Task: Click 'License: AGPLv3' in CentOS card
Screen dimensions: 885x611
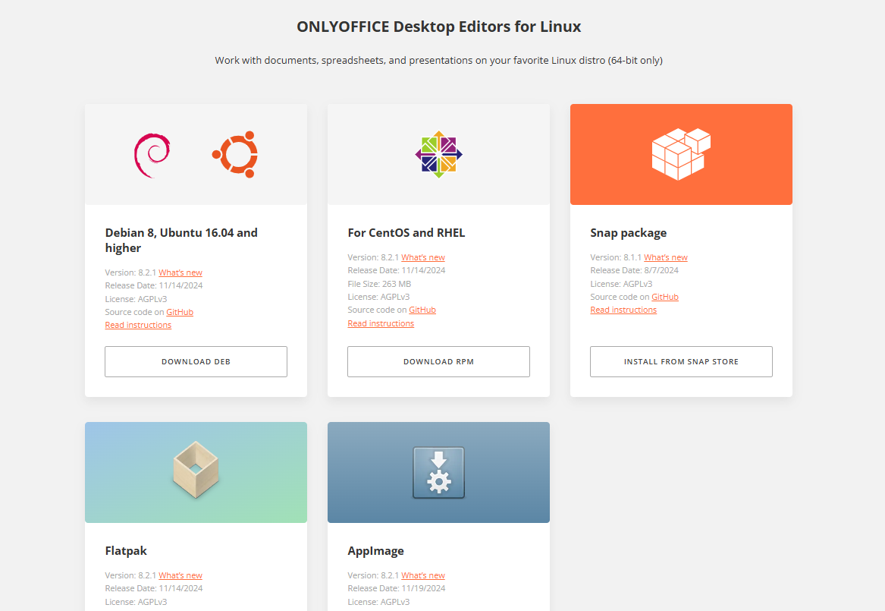Action: point(378,297)
